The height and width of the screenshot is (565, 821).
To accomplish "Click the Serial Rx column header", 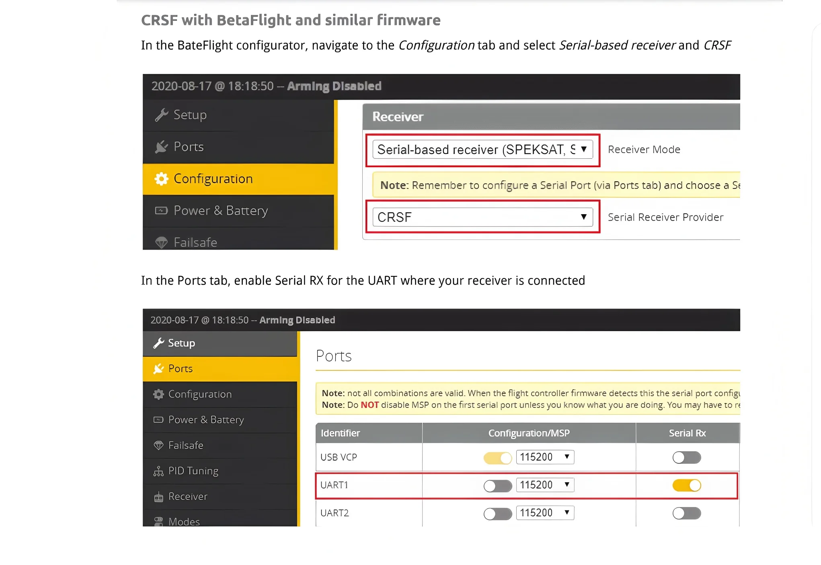I will (688, 433).
